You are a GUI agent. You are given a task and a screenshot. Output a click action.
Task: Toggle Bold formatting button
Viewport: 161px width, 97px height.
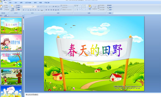click(x=24, y=10)
